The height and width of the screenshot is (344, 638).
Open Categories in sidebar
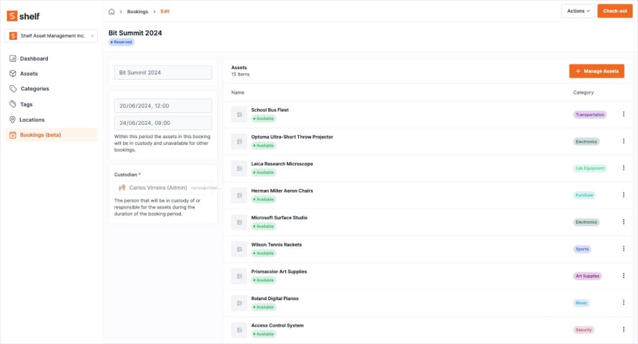click(x=51, y=88)
